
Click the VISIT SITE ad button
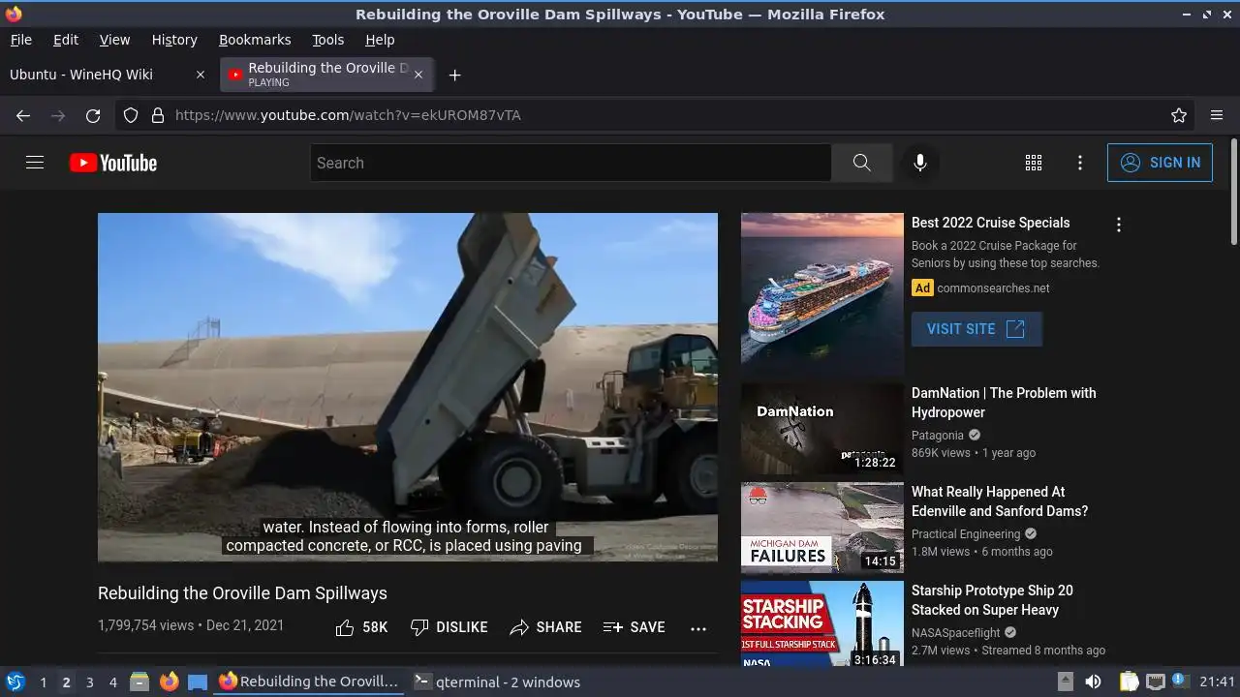tap(976, 329)
